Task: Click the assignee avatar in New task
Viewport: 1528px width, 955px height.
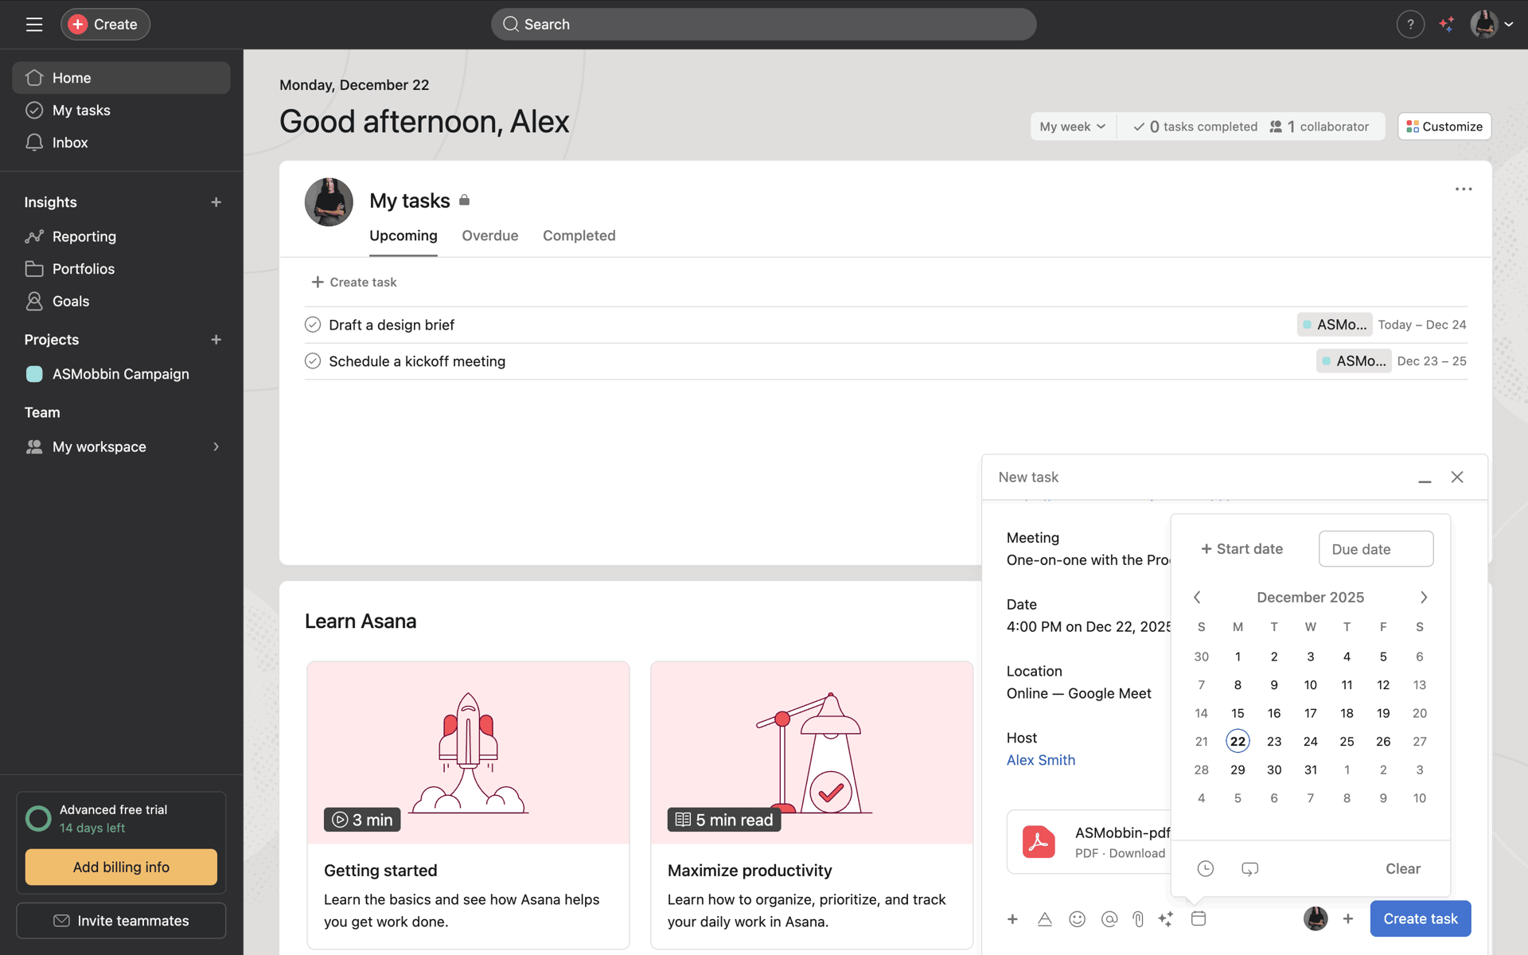Action: tap(1316, 918)
